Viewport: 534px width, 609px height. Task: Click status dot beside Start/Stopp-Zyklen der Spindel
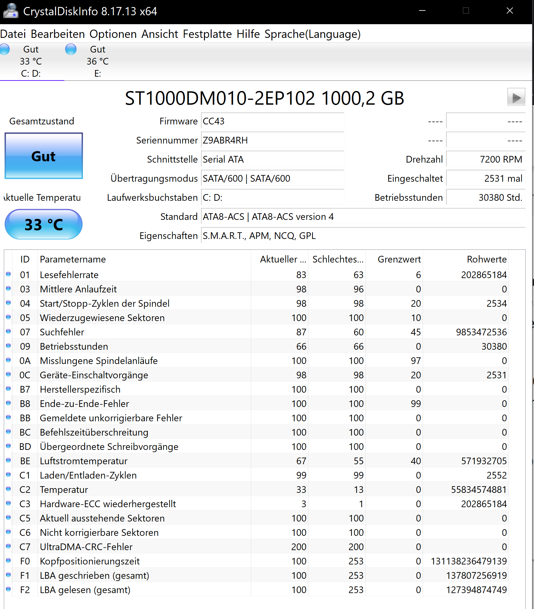click(x=8, y=303)
